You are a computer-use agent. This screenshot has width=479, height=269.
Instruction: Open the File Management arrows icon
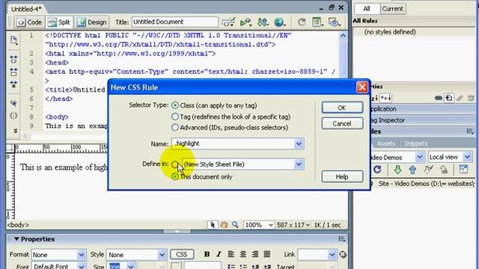[x=263, y=22]
